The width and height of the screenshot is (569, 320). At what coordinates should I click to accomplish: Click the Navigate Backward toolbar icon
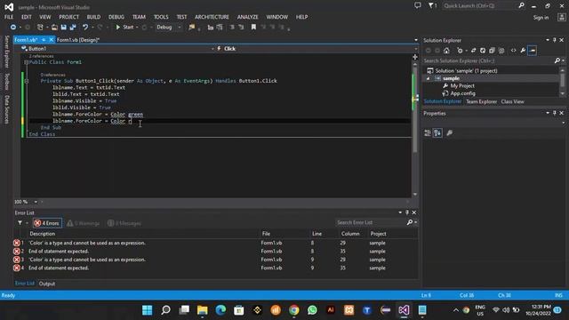[x=13, y=28]
